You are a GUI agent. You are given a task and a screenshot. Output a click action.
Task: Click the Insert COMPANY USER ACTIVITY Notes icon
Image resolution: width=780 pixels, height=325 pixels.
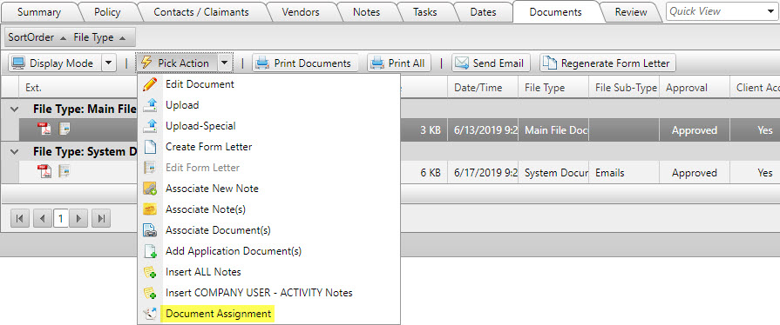pos(150,293)
